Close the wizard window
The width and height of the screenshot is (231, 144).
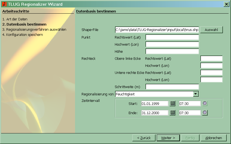(x=226, y=4)
